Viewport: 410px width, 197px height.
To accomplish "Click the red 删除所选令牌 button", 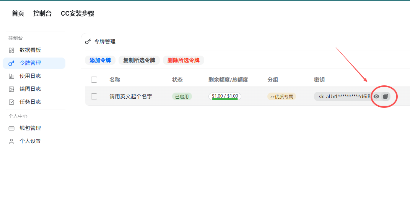I will [x=184, y=60].
